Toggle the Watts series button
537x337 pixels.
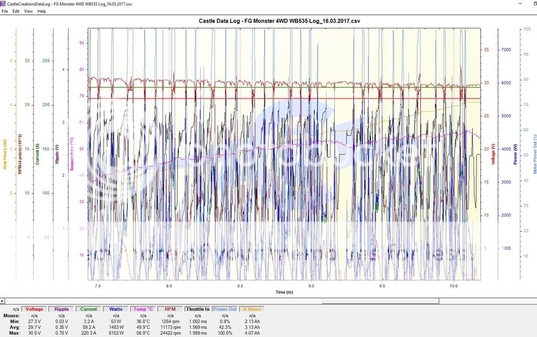click(x=116, y=309)
